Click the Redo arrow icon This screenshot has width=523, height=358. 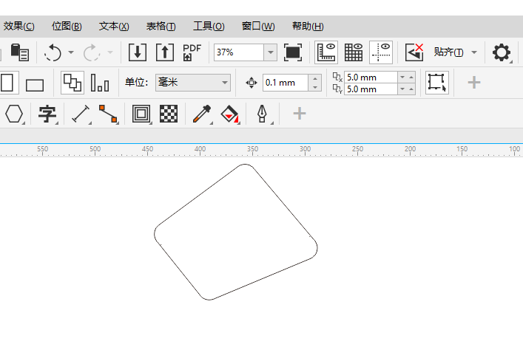(92, 52)
